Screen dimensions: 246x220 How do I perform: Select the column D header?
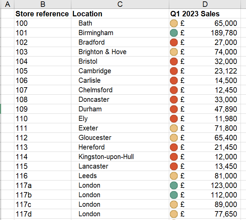click(205, 4)
